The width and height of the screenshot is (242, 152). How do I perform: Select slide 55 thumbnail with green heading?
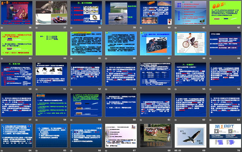[x=190, y=74]
